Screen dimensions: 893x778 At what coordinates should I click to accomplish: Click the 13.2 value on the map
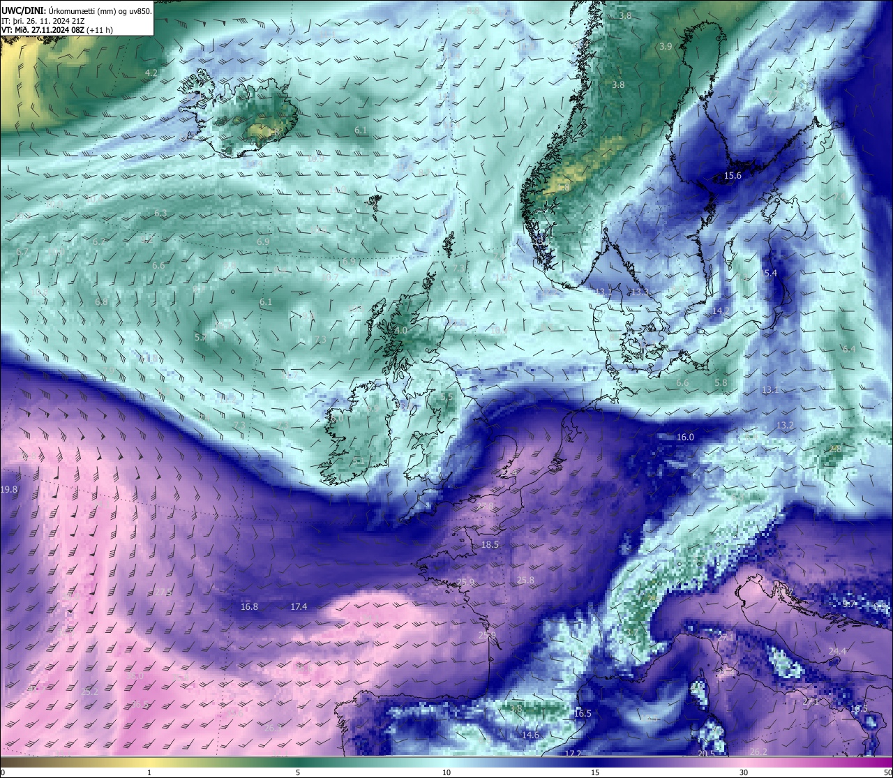tap(785, 425)
